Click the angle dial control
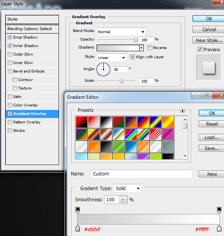Image resolution: width=224 pixels, height=236 pixels. pyautogui.click(x=103, y=69)
